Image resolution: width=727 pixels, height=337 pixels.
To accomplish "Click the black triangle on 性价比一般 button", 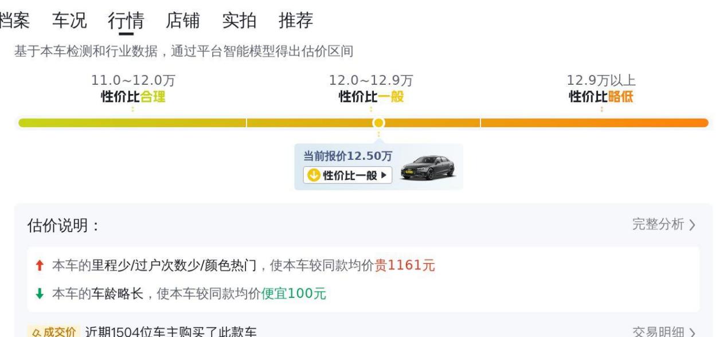I will pyautogui.click(x=384, y=175).
